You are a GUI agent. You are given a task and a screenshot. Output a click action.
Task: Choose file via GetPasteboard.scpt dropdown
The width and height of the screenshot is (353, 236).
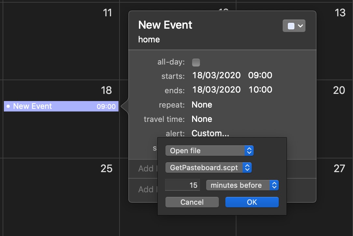(x=208, y=168)
